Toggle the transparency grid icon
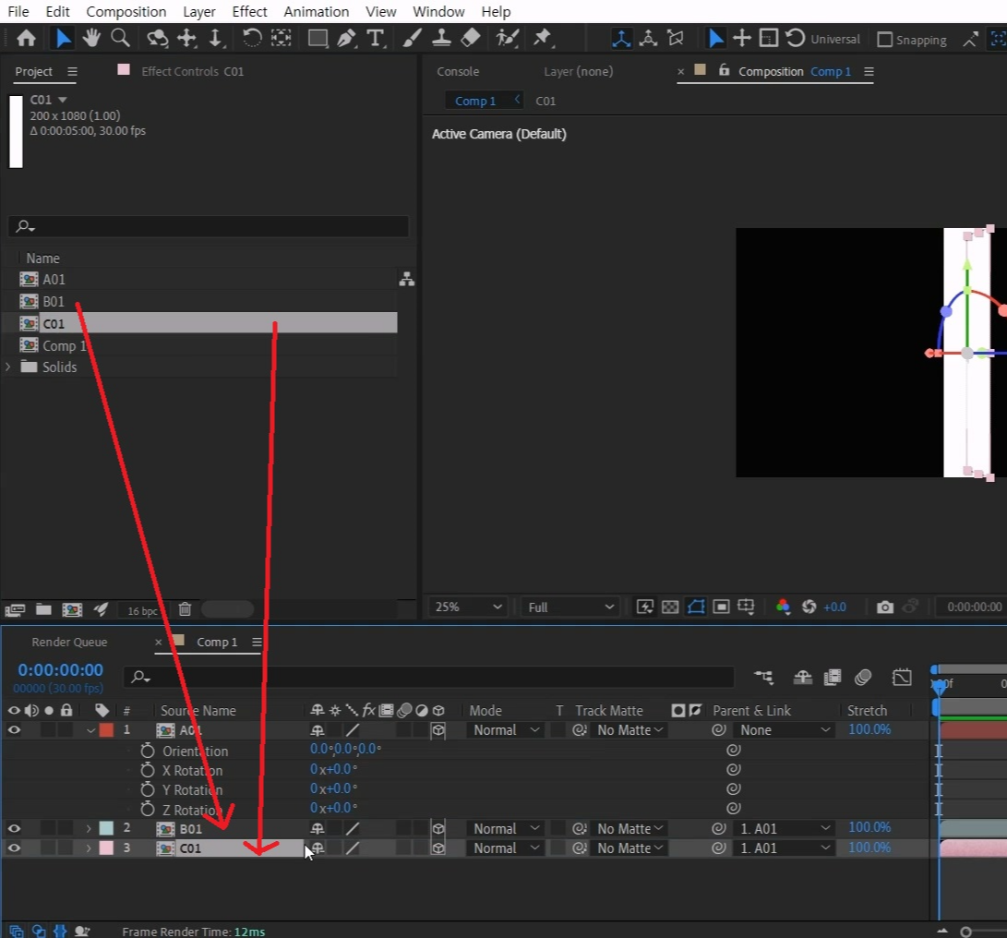The image size is (1007, 938). (x=670, y=607)
